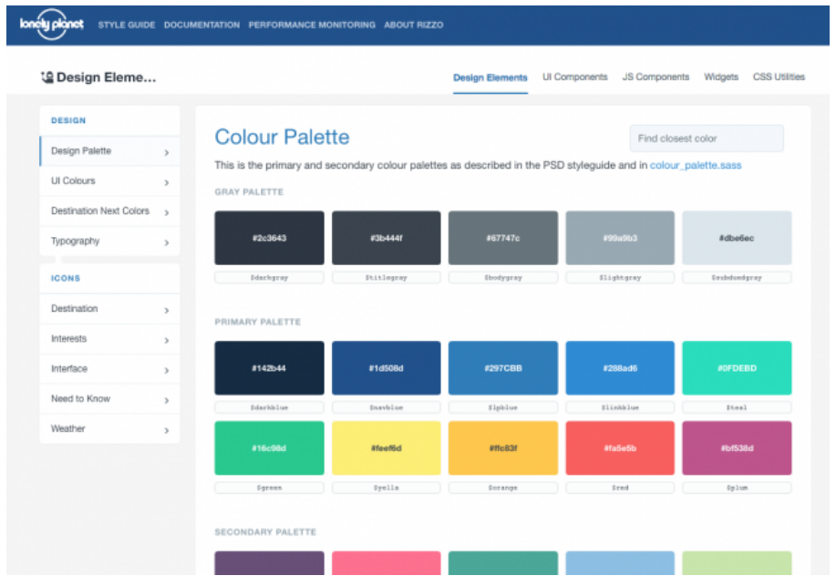Image resolution: width=836 pixels, height=586 pixels.
Task: Switch to the CSS Utilities tab
Action: coord(779,77)
